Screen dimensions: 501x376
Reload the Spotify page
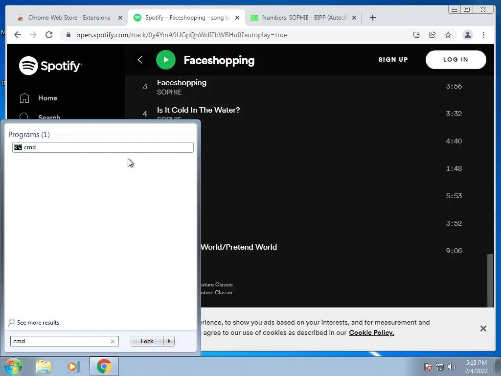click(x=49, y=35)
